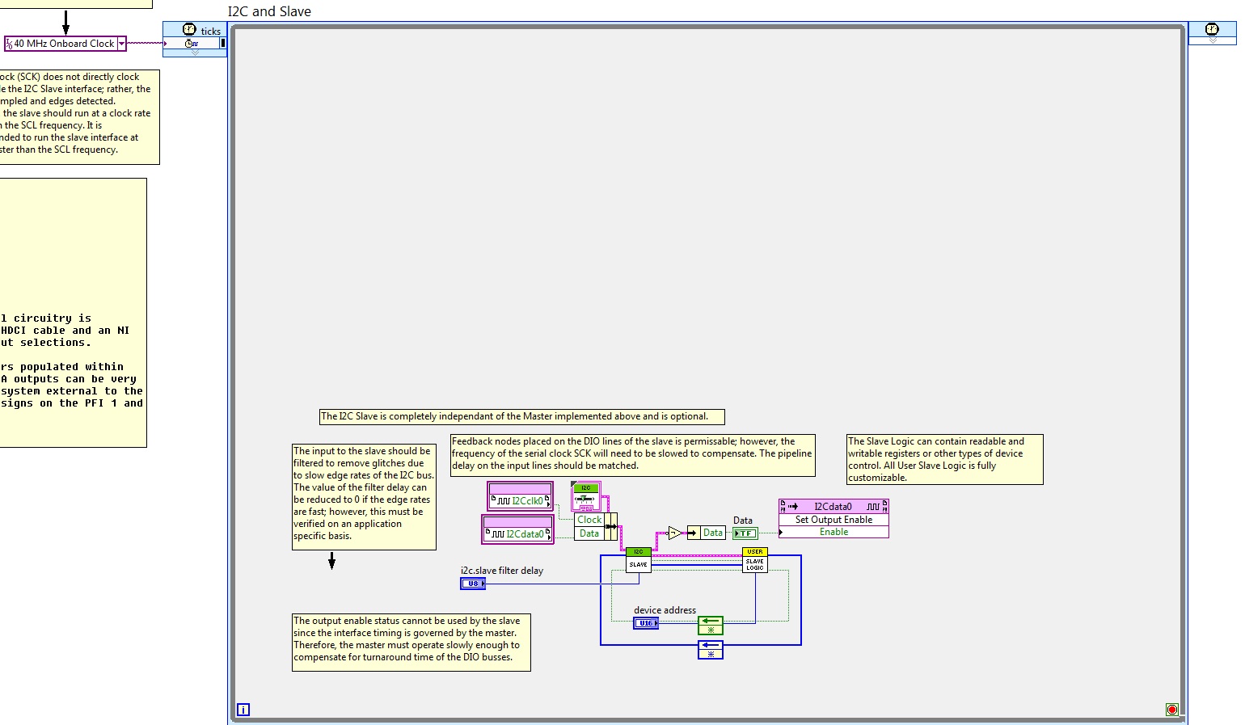1245x725 pixels.
Task: Click the green I2C cluster constant icon
Action: pos(586,495)
